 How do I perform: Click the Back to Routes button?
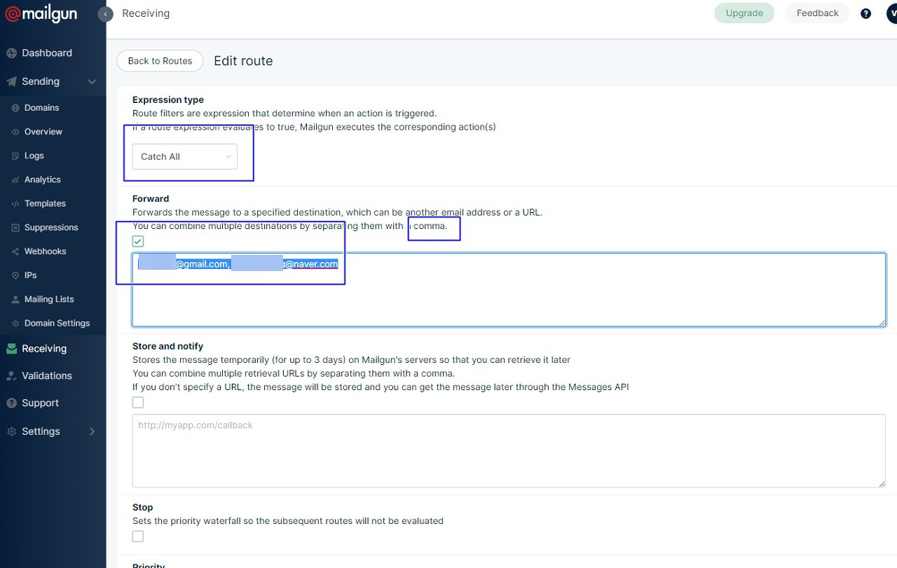point(160,61)
